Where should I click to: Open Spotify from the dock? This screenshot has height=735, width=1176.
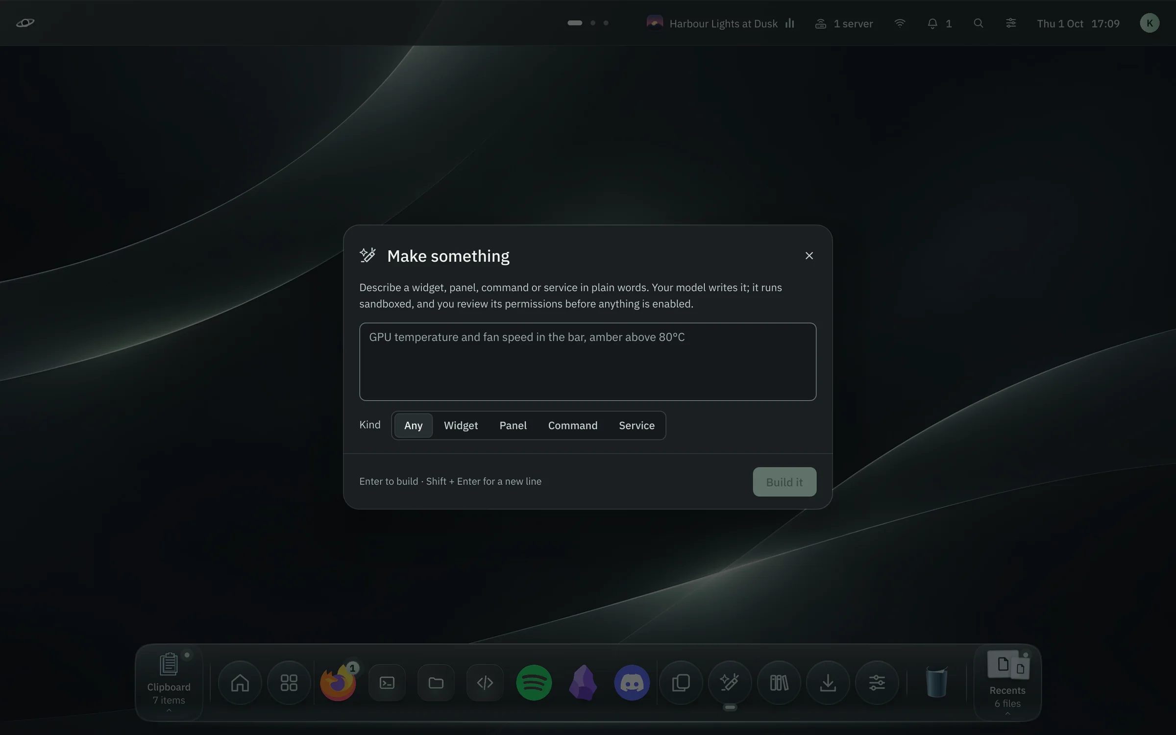(x=534, y=683)
